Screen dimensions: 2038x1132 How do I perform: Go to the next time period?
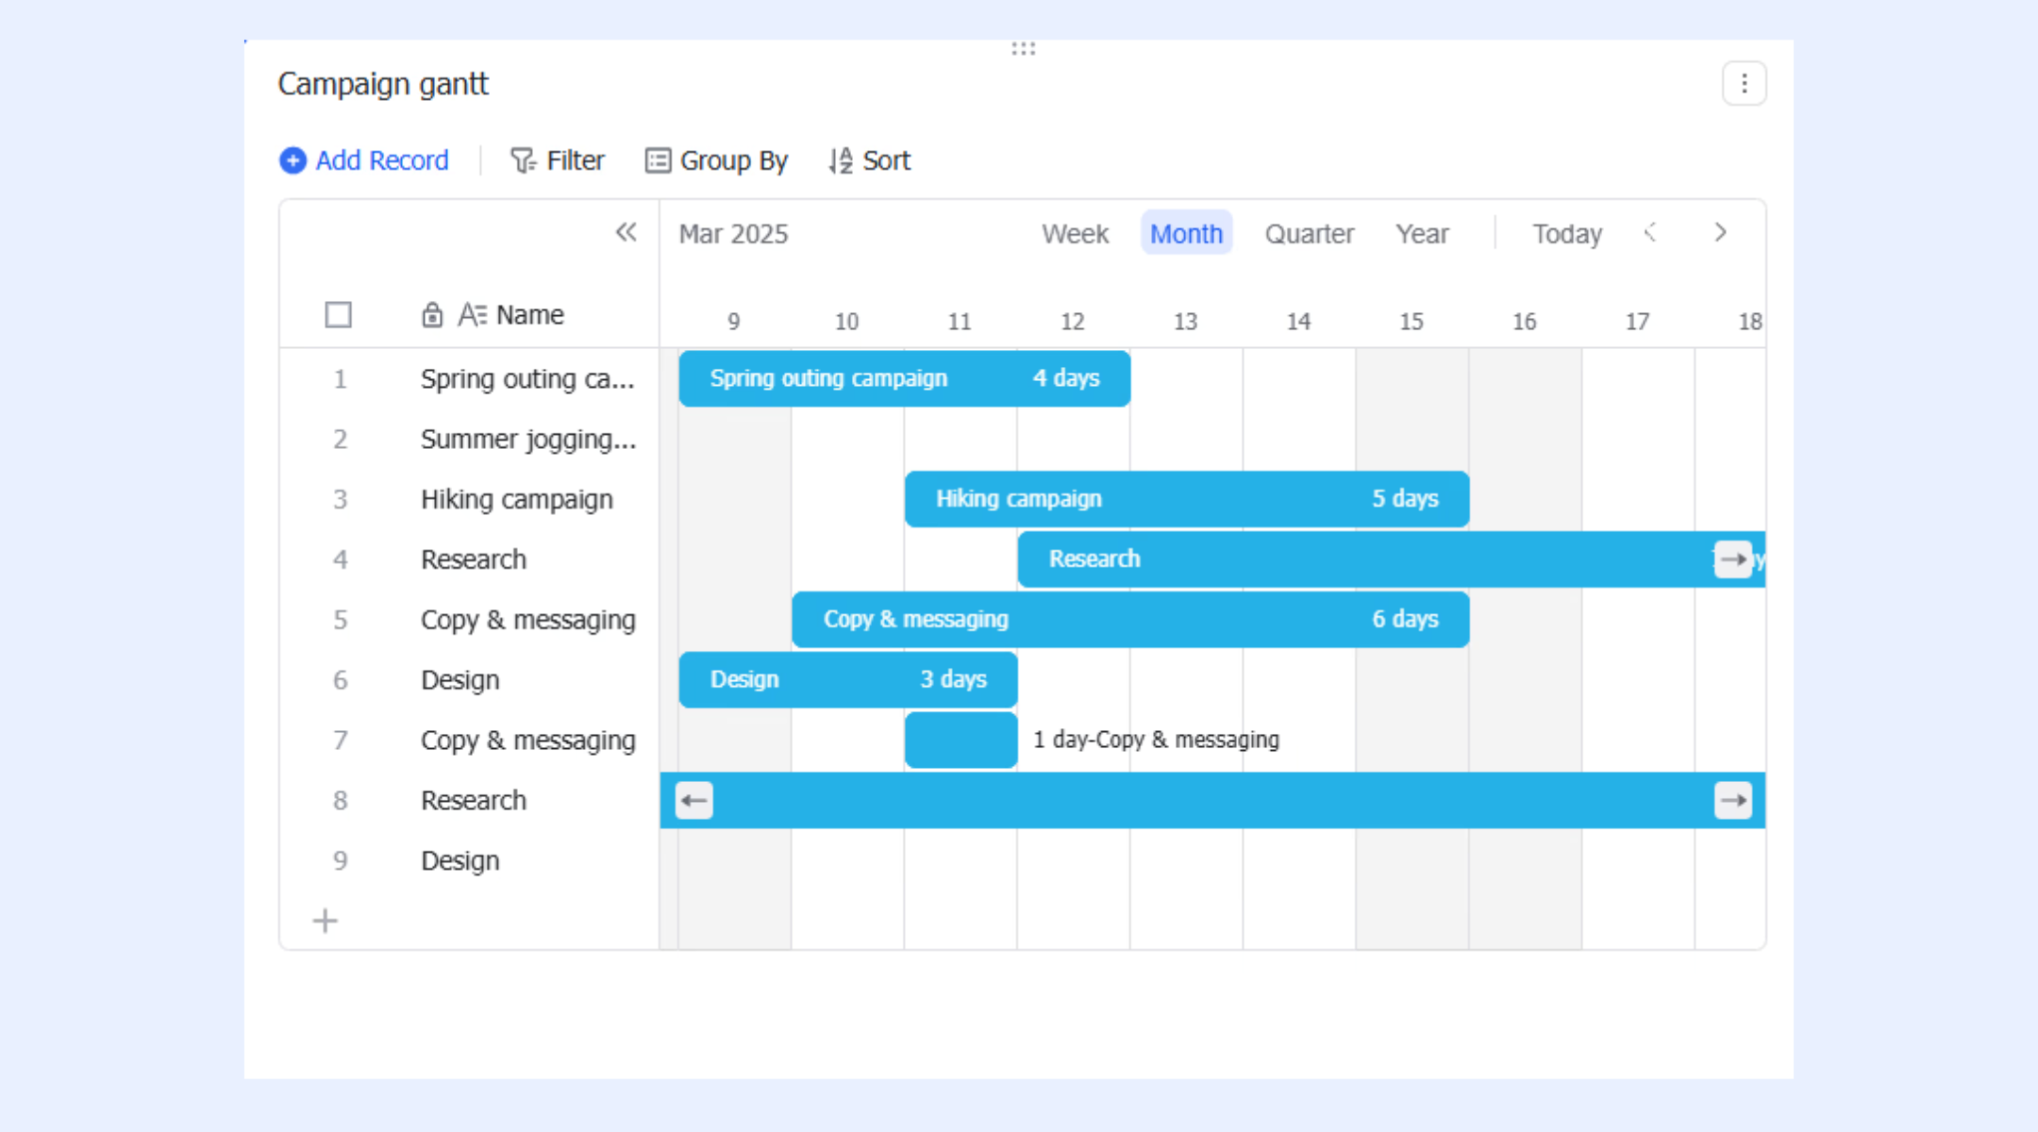pyautogui.click(x=1720, y=232)
